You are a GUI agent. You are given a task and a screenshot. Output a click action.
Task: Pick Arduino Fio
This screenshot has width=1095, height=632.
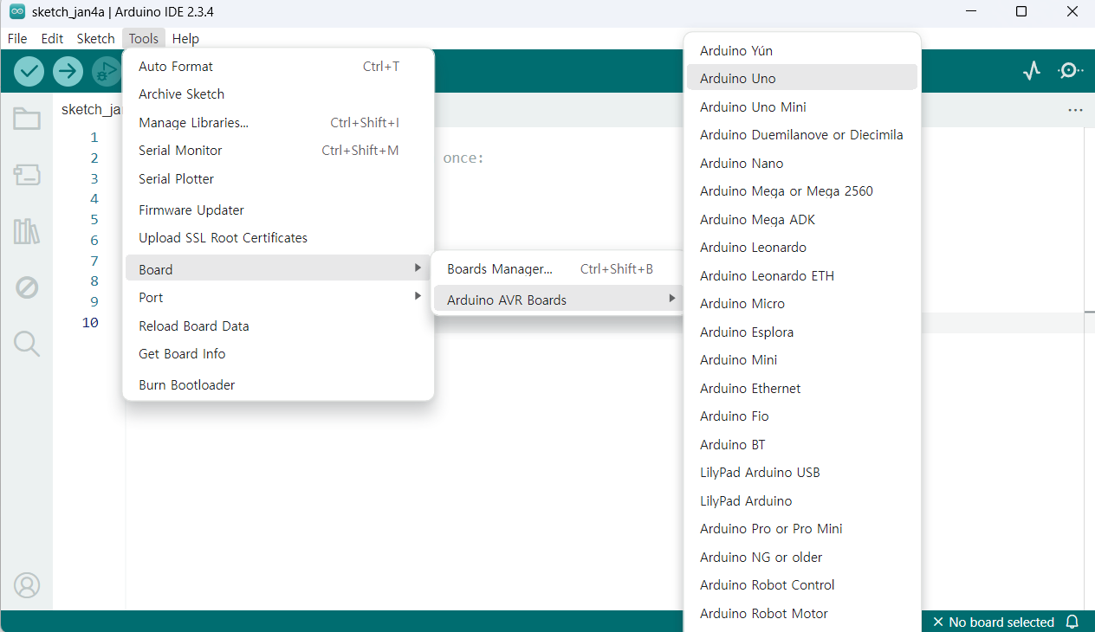pyautogui.click(x=802, y=416)
